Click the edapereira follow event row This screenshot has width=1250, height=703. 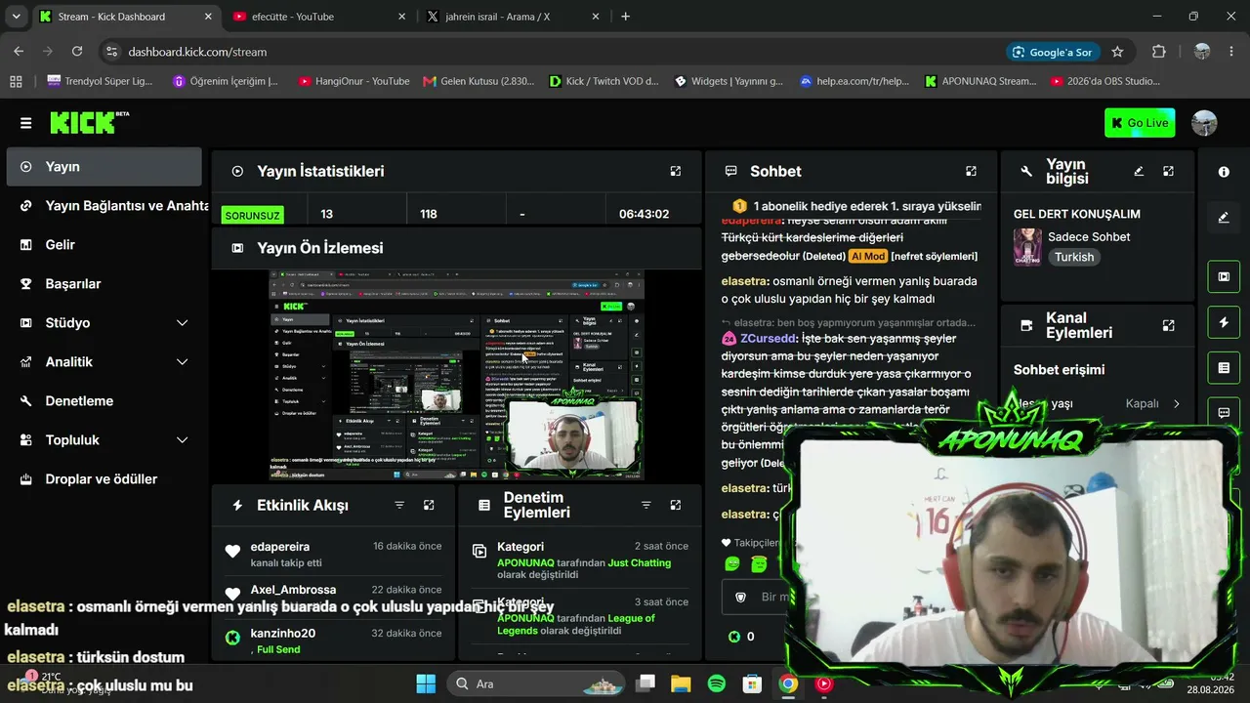click(x=335, y=554)
